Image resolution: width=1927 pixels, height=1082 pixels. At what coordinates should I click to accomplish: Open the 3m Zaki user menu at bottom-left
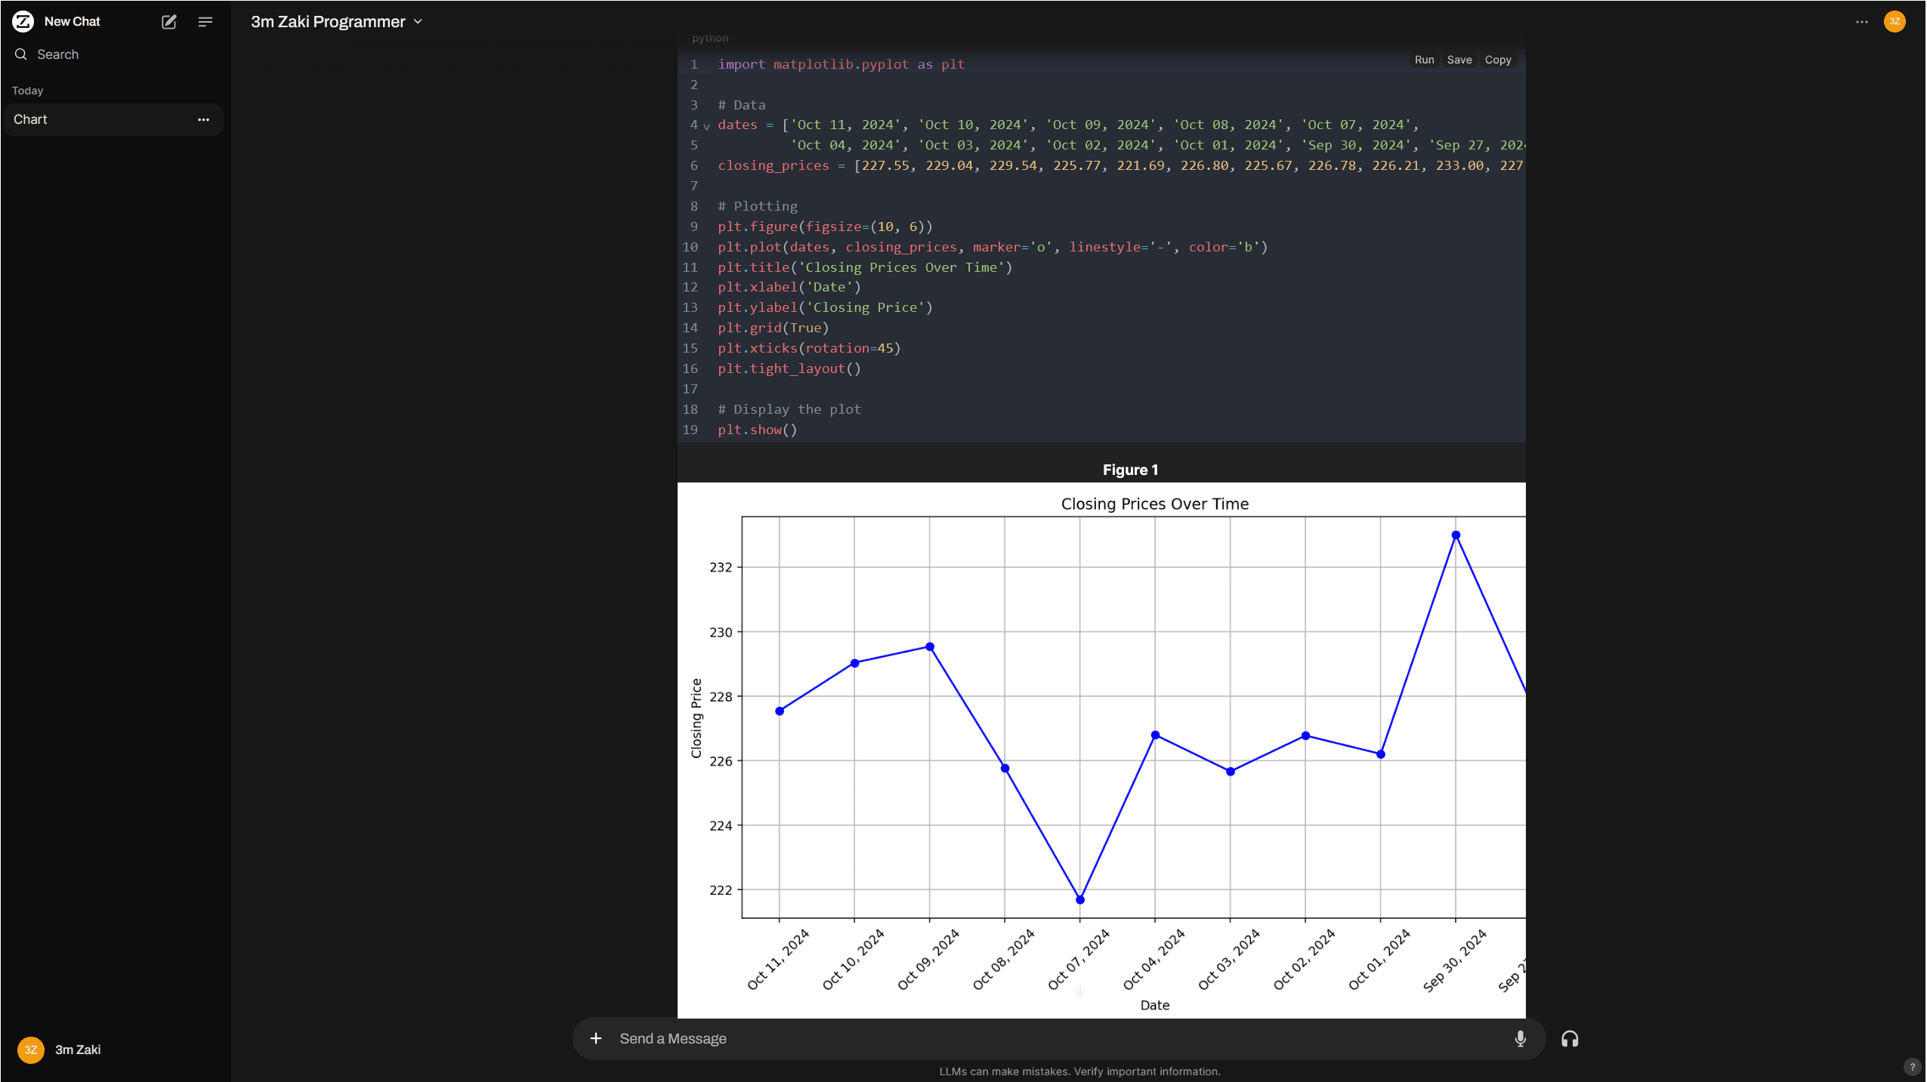[x=60, y=1050]
